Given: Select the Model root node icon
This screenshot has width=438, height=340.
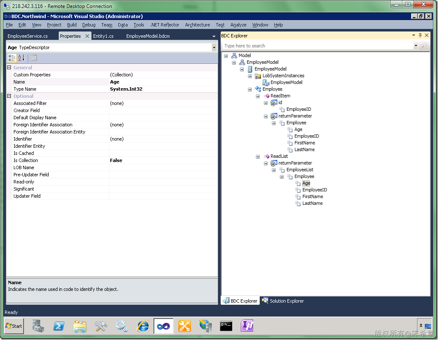Looking at the screenshot, I should pos(234,55).
